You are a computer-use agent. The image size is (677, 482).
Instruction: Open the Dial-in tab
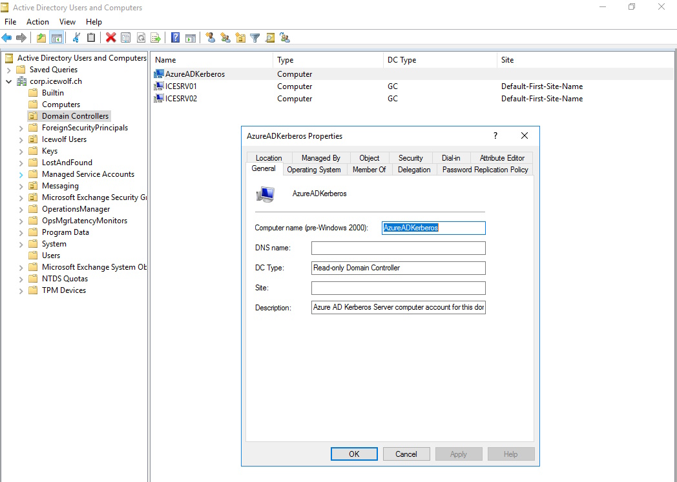[451, 158]
